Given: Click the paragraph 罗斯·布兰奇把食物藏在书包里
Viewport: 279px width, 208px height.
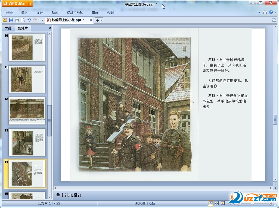Looking at the screenshot, I should coord(225,101).
